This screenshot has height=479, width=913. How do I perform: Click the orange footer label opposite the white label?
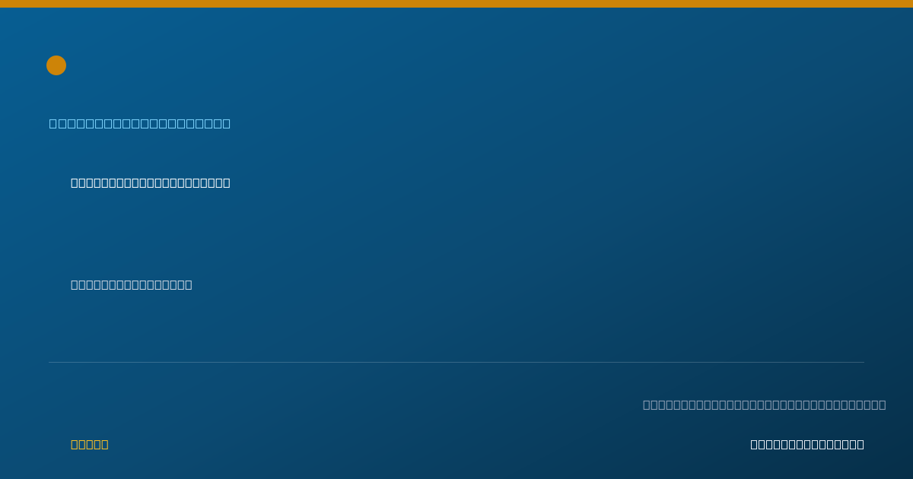pos(90,444)
